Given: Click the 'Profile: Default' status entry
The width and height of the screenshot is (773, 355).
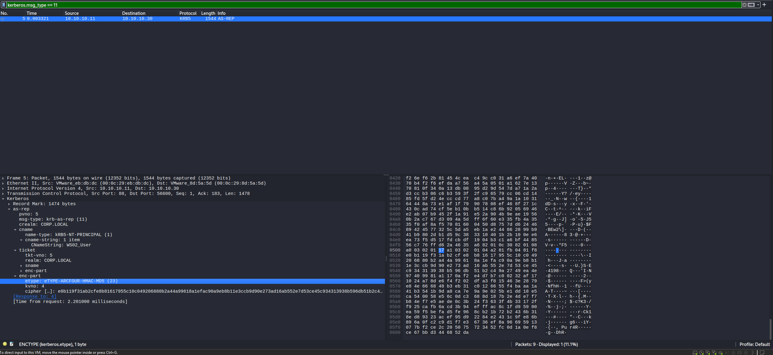Looking at the screenshot, I should (x=755, y=344).
